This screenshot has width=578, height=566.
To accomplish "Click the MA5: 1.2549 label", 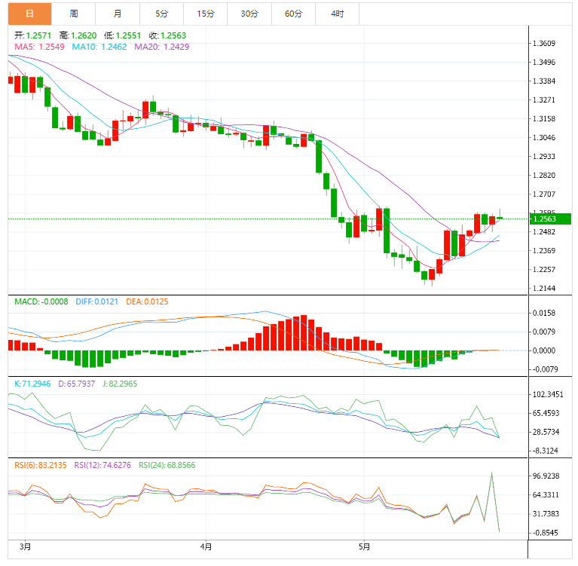I will [39, 47].
